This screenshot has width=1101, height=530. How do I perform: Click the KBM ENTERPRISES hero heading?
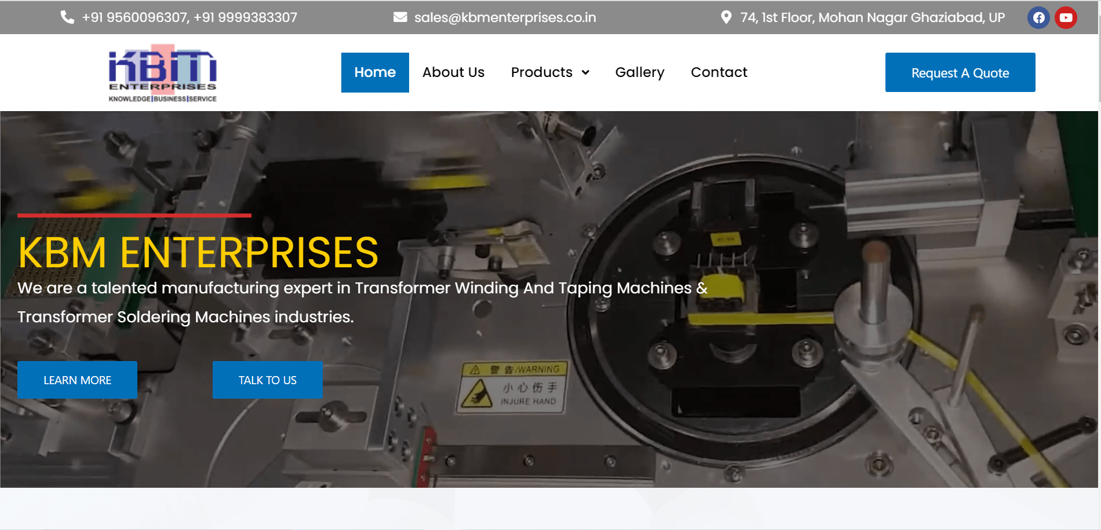click(x=198, y=253)
